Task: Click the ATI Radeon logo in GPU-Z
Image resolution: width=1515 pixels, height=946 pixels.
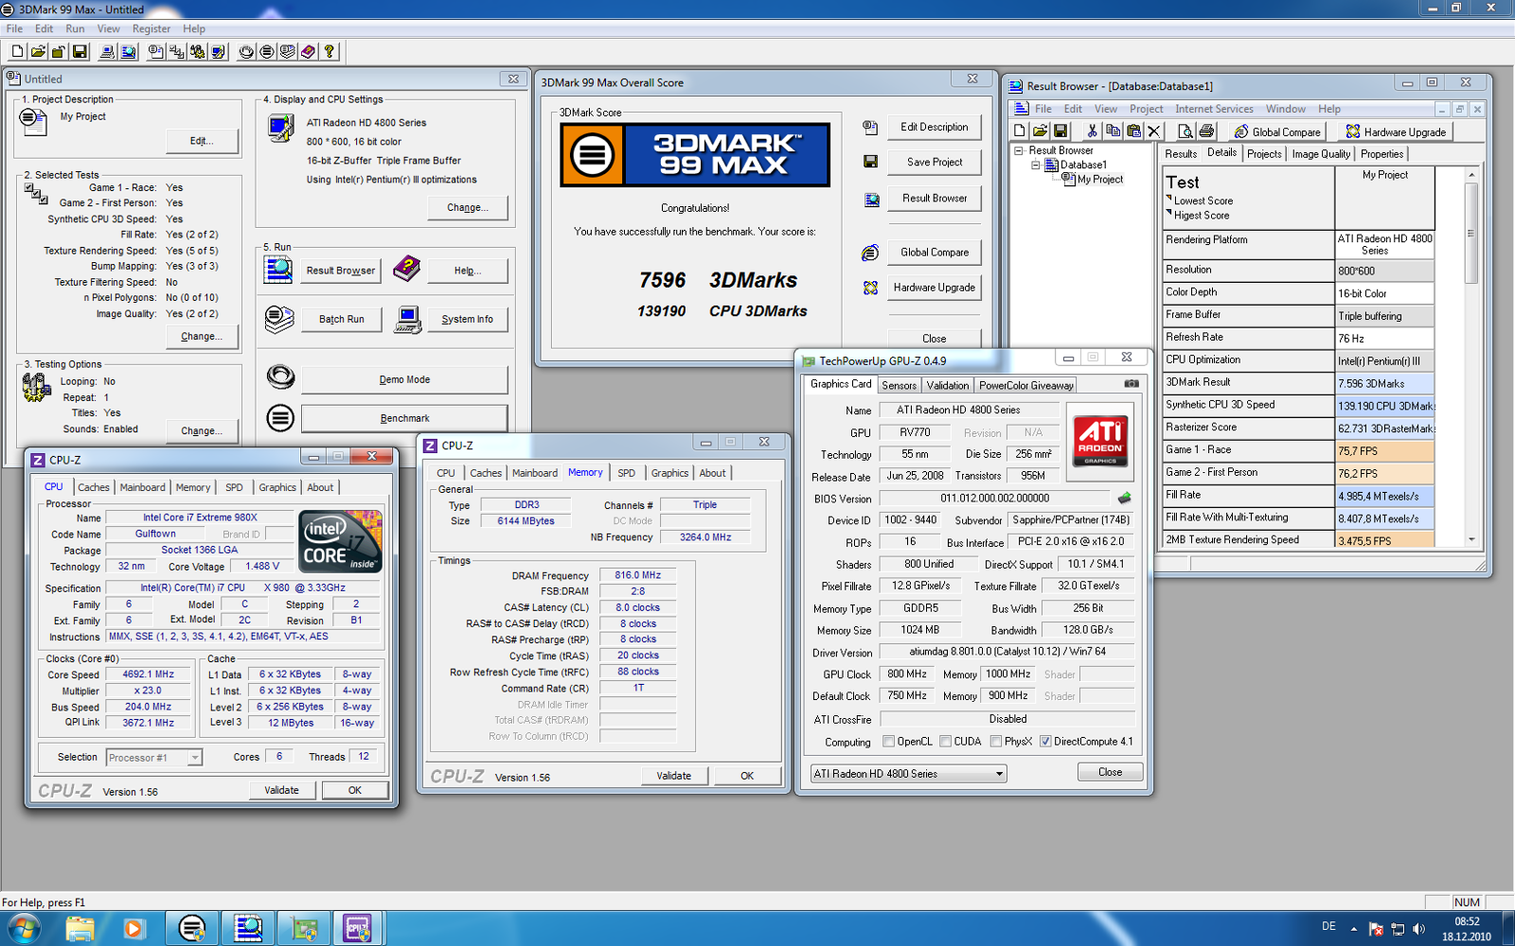Action: [1099, 442]
